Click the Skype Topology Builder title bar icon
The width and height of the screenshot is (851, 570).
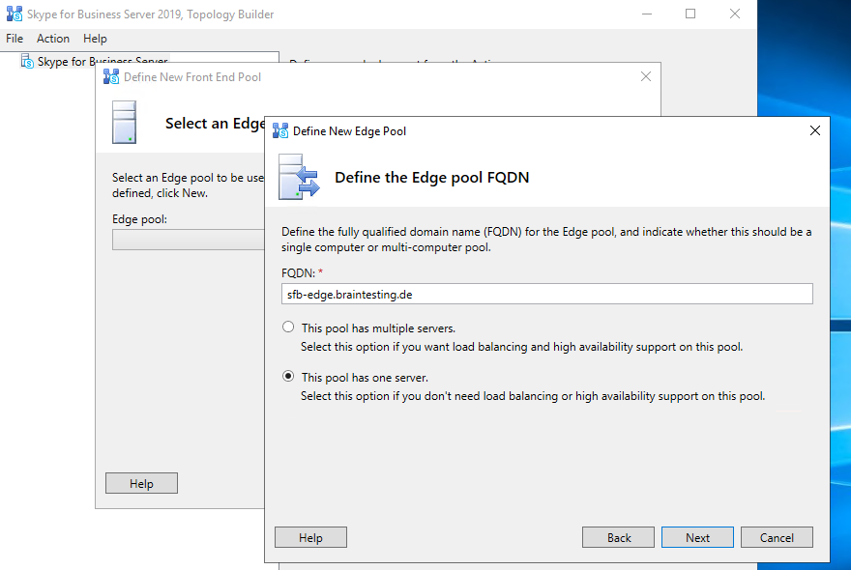[x=15, y=14]
